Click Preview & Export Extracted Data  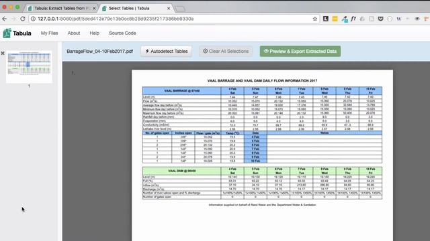point(300,51)
